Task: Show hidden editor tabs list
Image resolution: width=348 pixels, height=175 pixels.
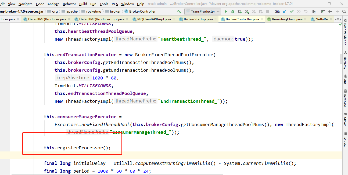Action: click(x=339, y=19)
